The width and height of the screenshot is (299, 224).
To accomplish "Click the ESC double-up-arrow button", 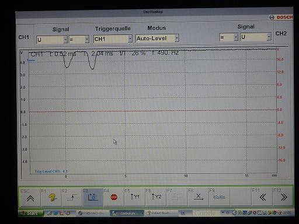I will pos(30,197).
